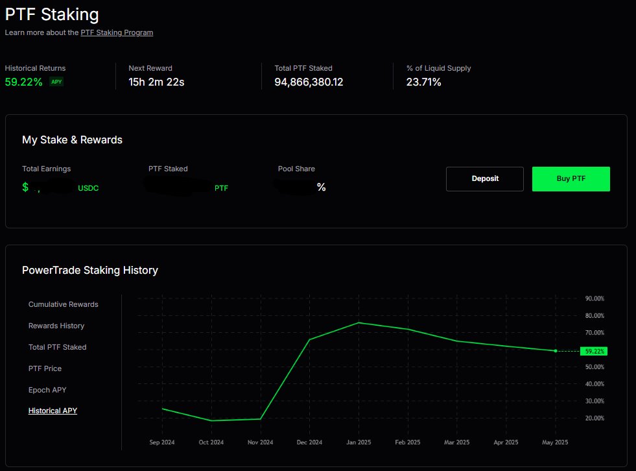This screenshot has width=636, height=471.
Task: Click the 94,866,380.12 total staked value
Action: 309,82
